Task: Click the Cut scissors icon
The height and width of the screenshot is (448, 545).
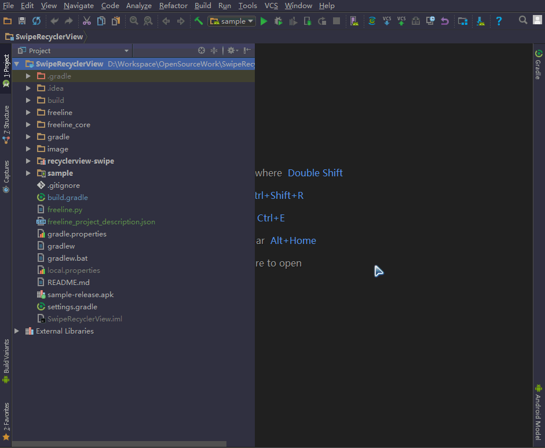Action: pyautogui.click(x=86, y=21)
